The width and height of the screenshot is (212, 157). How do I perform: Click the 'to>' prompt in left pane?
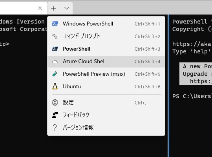point(4,44)
